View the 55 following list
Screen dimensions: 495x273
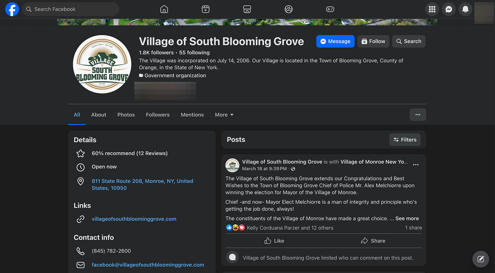point(194,52)
